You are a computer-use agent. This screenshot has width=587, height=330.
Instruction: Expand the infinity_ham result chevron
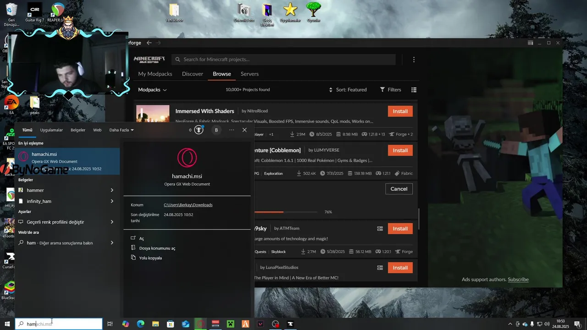point(112,201)
